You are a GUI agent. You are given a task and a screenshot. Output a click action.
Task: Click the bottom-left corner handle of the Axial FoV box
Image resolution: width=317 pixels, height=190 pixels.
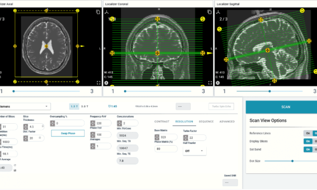pos(15,82)
